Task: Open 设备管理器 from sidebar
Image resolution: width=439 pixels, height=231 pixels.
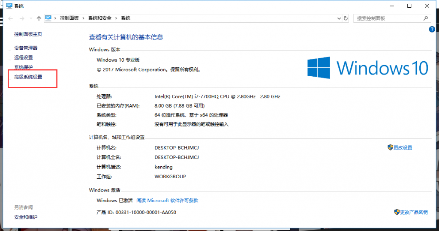Action: pos(26,48)
